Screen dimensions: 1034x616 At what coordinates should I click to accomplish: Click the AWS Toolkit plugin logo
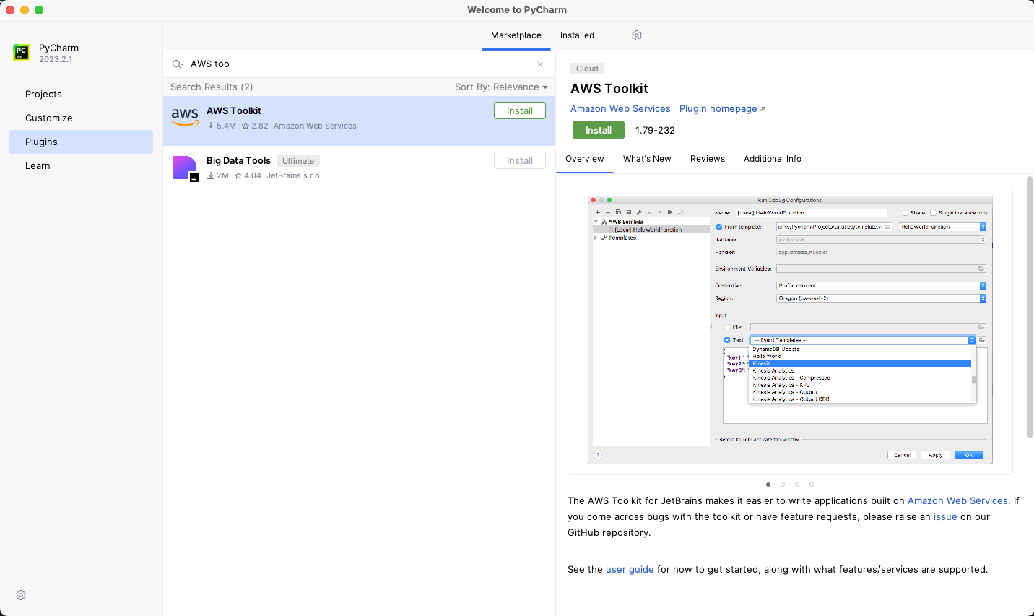click(x=186, y=117)
